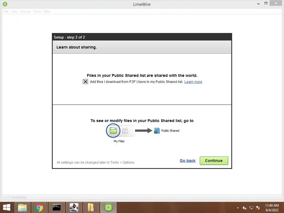Click the Public Shared list icon
The height and width of the screenshot is (213, 284).
pyautogui.click(x=157, y=131)
